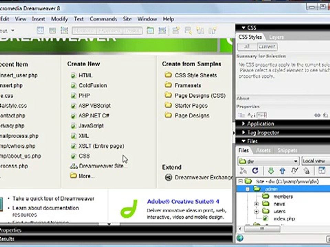The height and width of the screenshot is (247, 330).
Task: Click the green Get Files arrow
Action: coord(271,171)
